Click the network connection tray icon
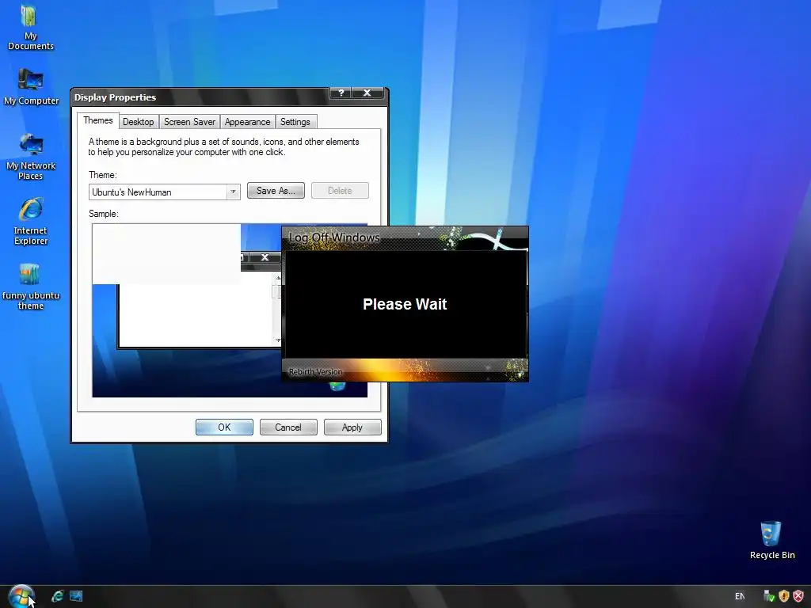This screenshot has height=608, width=811. 768,596
